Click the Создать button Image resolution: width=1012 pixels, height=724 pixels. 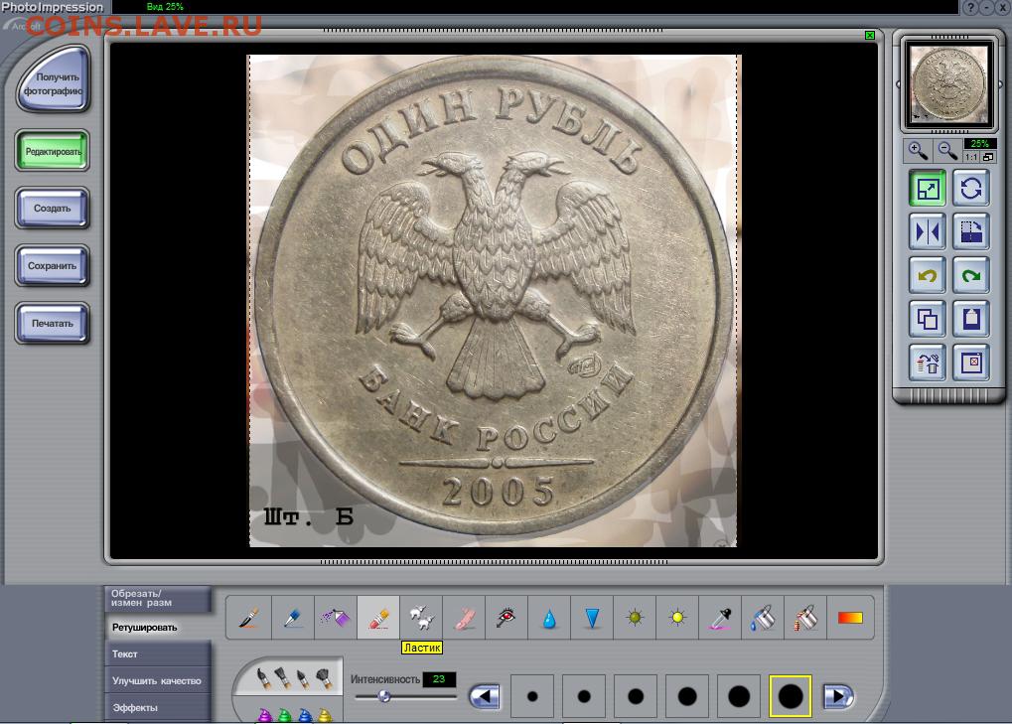[x=53, y=209]
